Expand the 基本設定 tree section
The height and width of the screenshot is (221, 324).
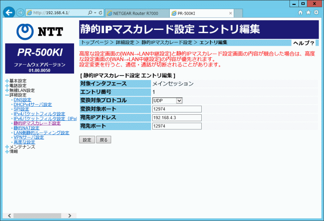coord(7,81)
